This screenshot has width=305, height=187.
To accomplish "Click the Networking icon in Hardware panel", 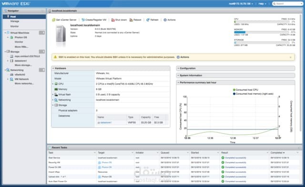I will click(56, 100).
